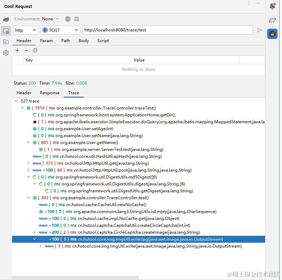The height and width of the screenshot is (280, 282).
Task: Select the ServerTest.test row
Action: [x=138, y=149]
